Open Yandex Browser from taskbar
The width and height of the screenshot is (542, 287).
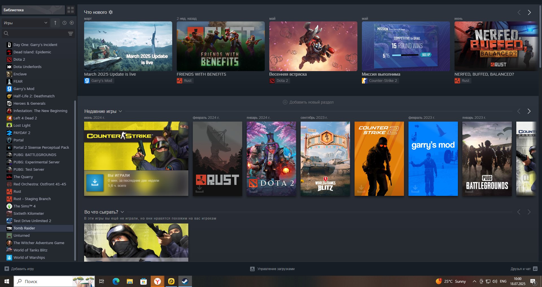158,281
